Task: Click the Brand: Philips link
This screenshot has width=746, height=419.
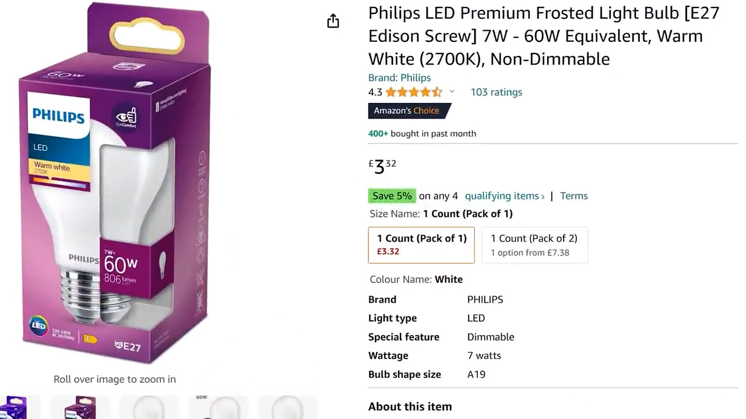Action: tap(399, 77)
